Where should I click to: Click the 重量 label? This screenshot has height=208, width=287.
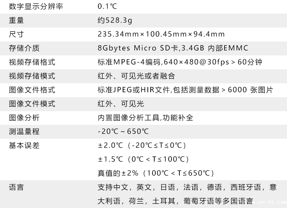pos(17,20)
